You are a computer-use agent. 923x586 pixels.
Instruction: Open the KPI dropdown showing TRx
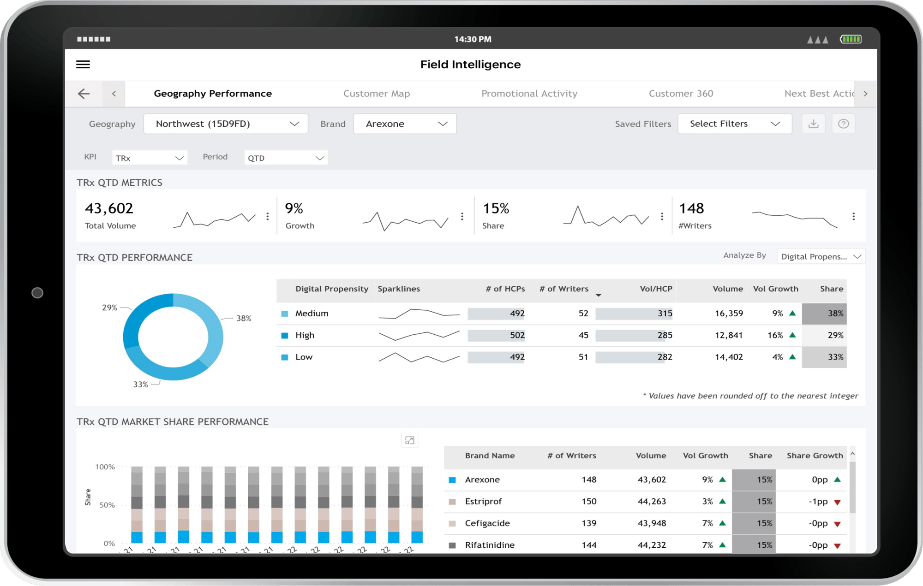(150, 158)
